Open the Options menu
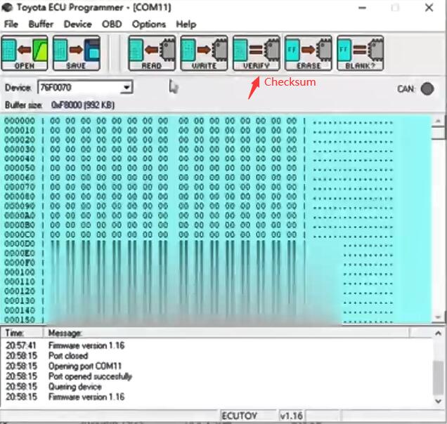 149,24
